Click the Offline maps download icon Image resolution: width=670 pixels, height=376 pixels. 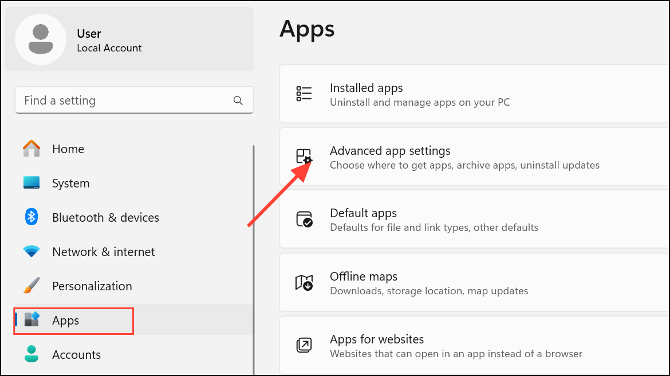(x=304, y=282)
